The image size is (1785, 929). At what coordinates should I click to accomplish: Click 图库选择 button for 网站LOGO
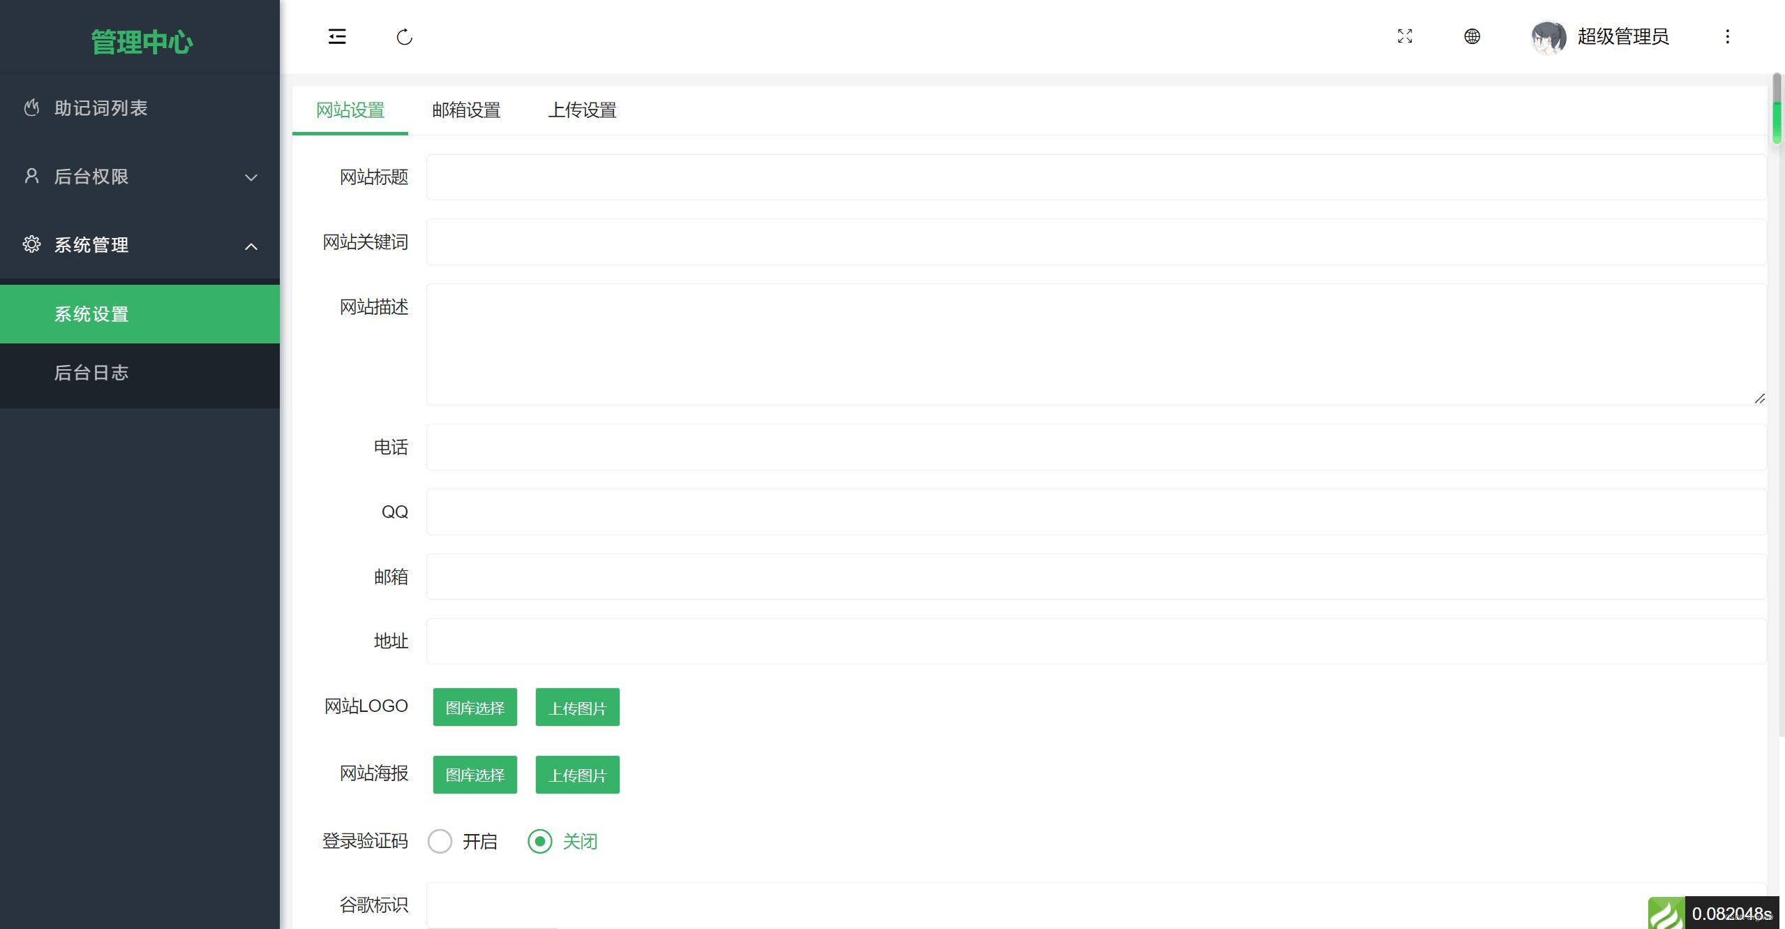pyautogui.click(x=475, y=707)
